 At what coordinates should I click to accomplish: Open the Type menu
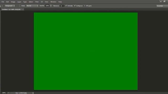pos(25,2)
